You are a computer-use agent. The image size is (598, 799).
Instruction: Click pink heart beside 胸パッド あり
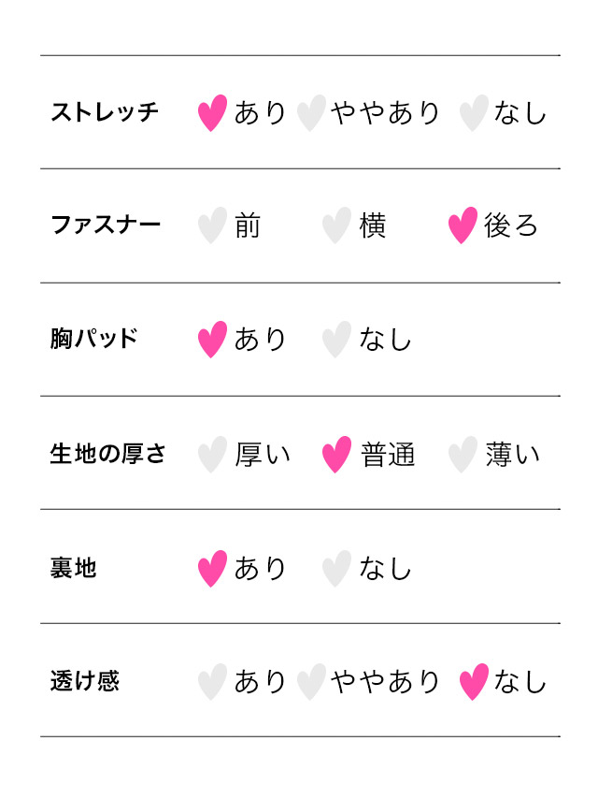212,340
